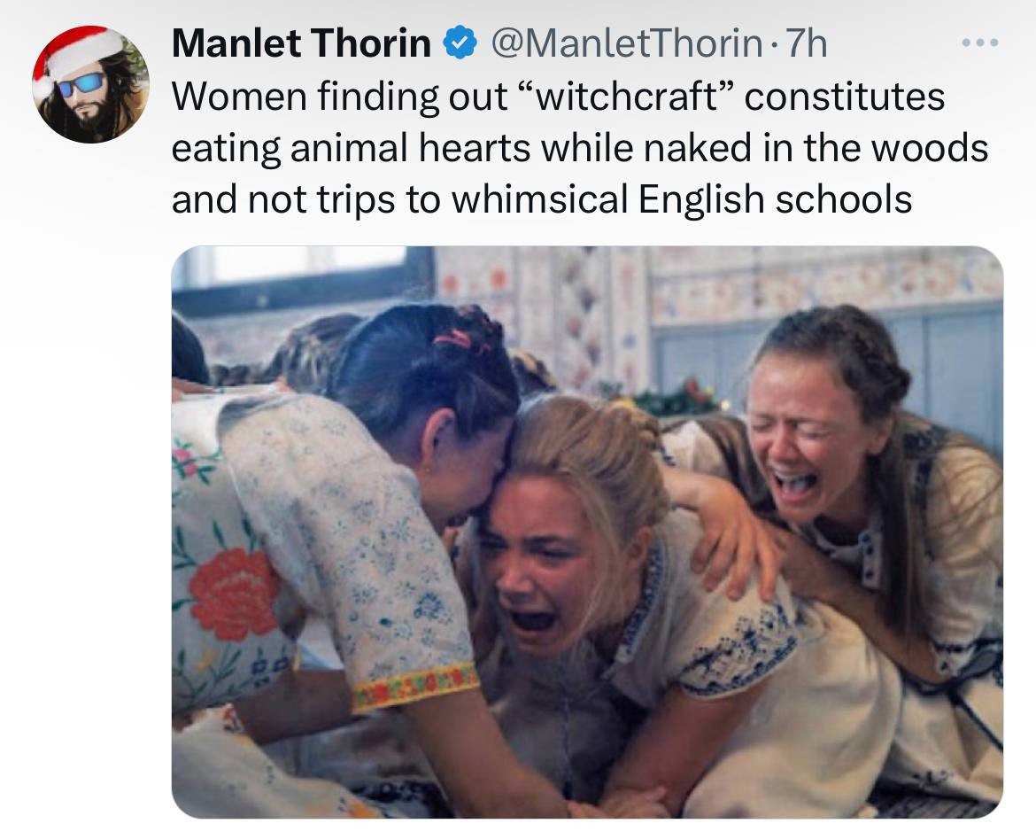The width and height of the screenshot is (1036, 839).
Task: Open Manlet Thorin's profile picture avatar
Action: (x=90, y=86)
